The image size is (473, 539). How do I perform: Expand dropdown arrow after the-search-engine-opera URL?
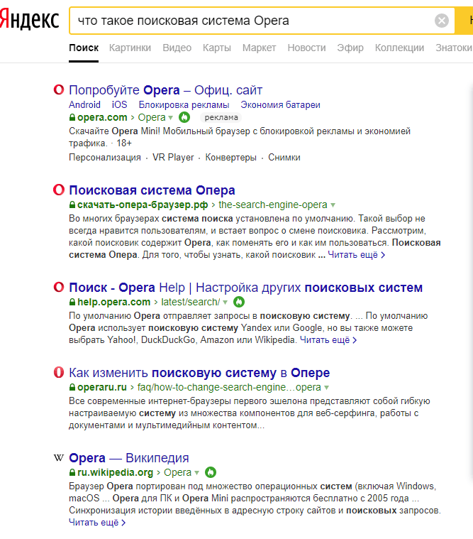pos(333,205)
